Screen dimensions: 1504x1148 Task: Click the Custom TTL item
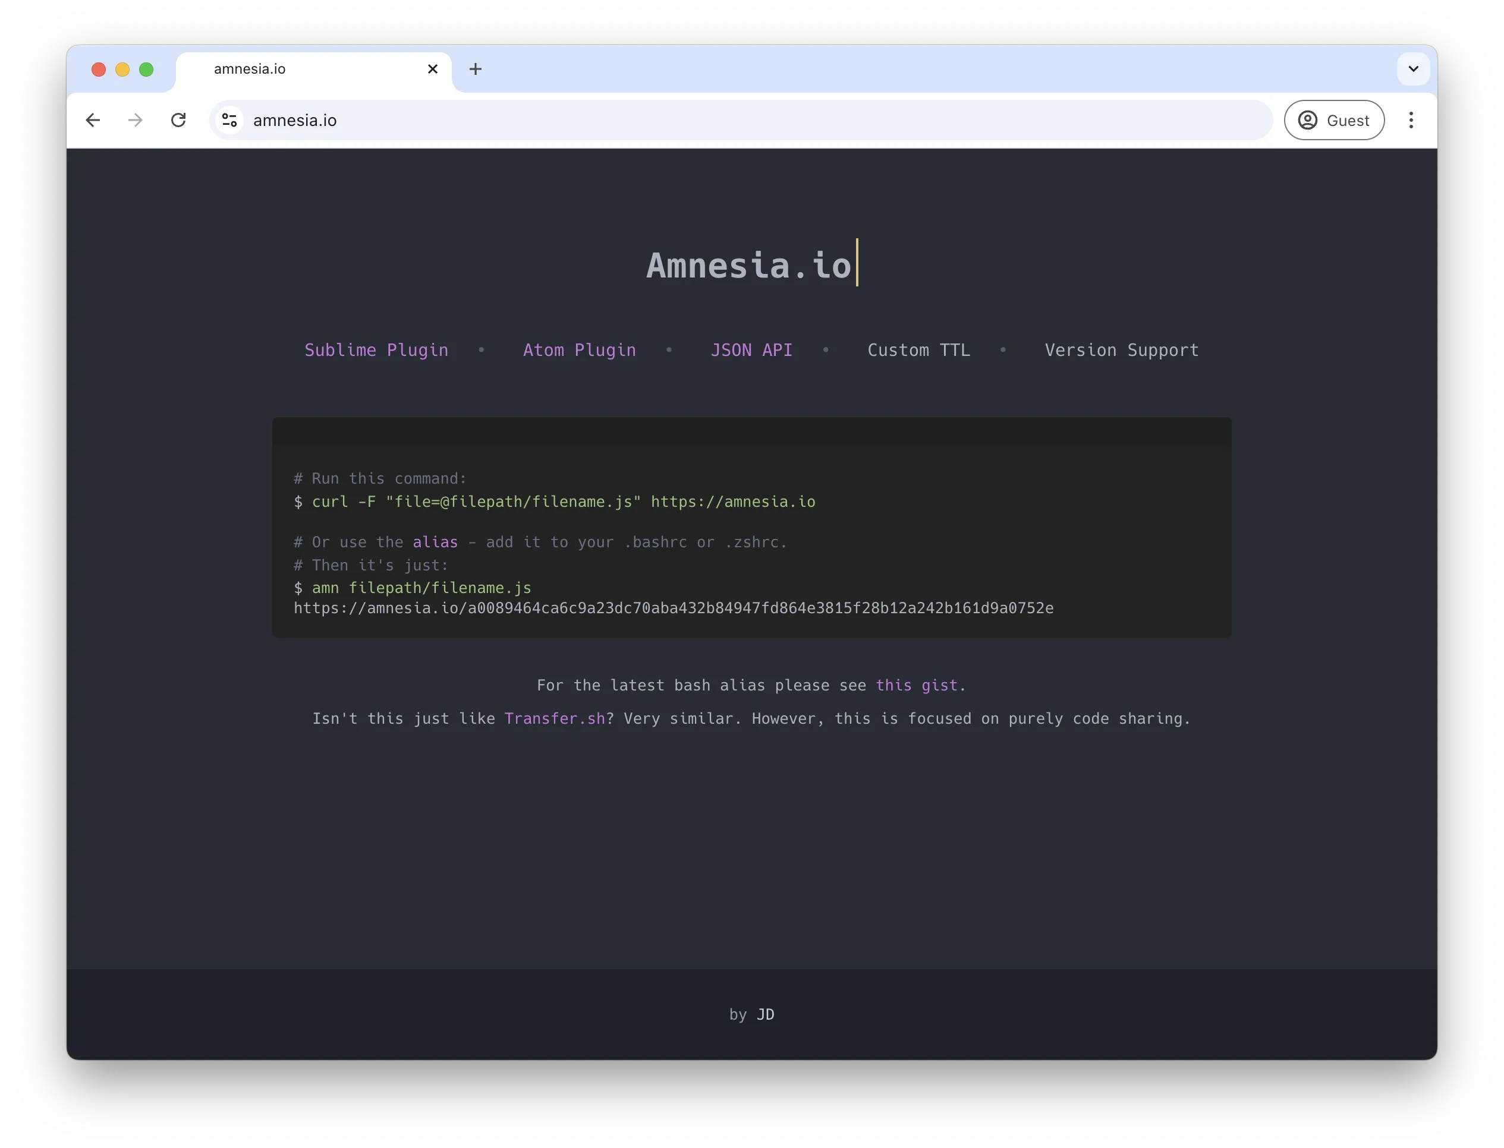tap(919, 350)
